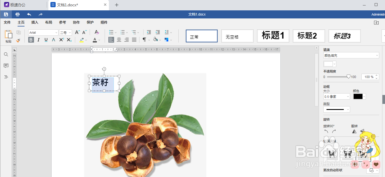
Task: Justify the paragraph text
Action: [134, 40]
